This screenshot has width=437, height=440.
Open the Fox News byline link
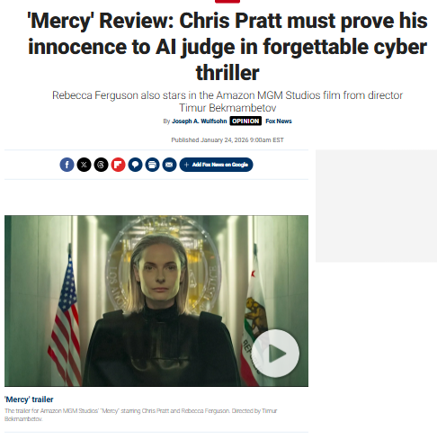pos(279,121)
